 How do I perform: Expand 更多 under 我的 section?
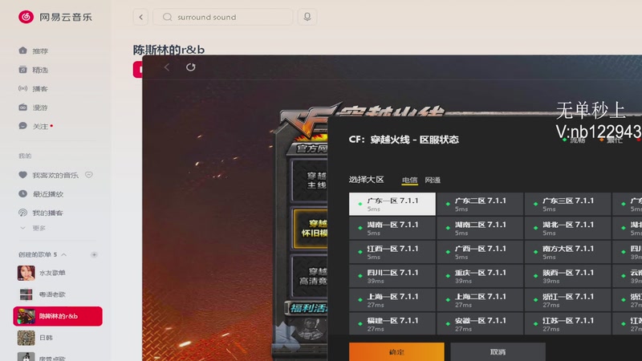tap(34, 228)
